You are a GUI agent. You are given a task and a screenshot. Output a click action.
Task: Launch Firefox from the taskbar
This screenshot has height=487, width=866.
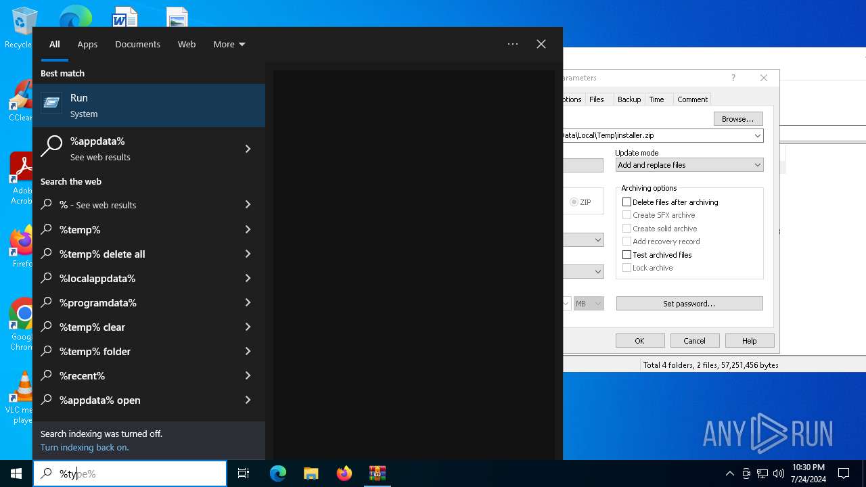[x=344, y=473]
